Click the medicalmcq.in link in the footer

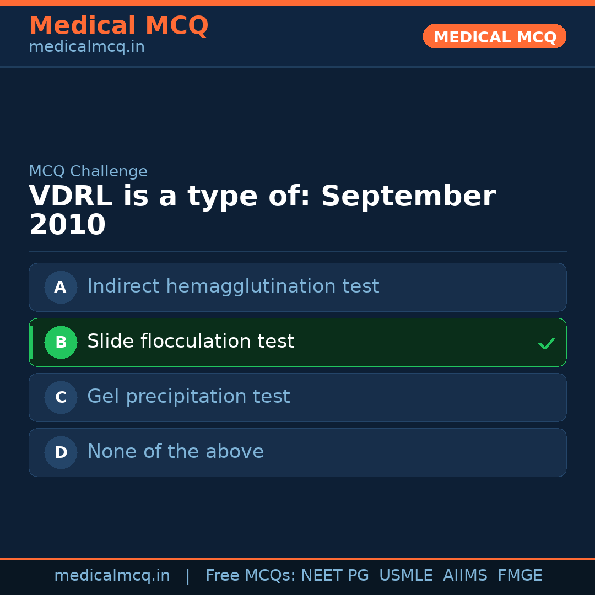click(x=112, y=575)
